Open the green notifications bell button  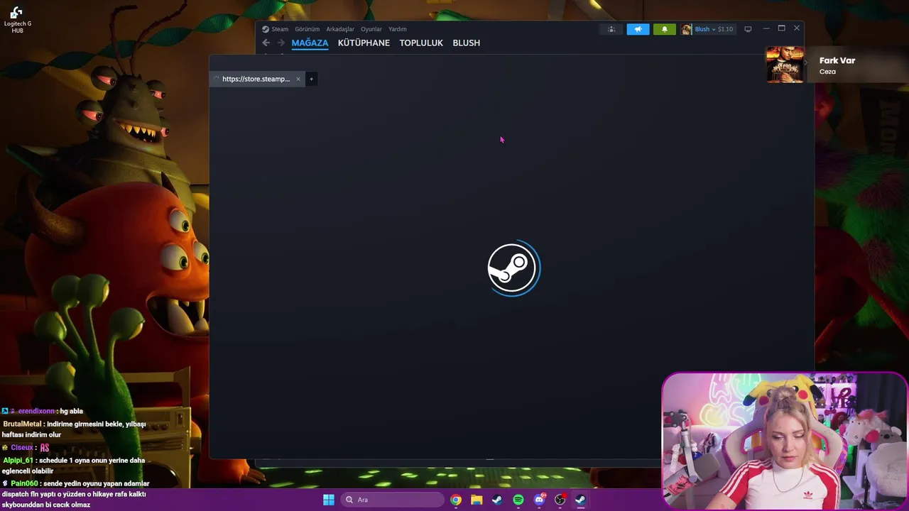tap(665, 29)
